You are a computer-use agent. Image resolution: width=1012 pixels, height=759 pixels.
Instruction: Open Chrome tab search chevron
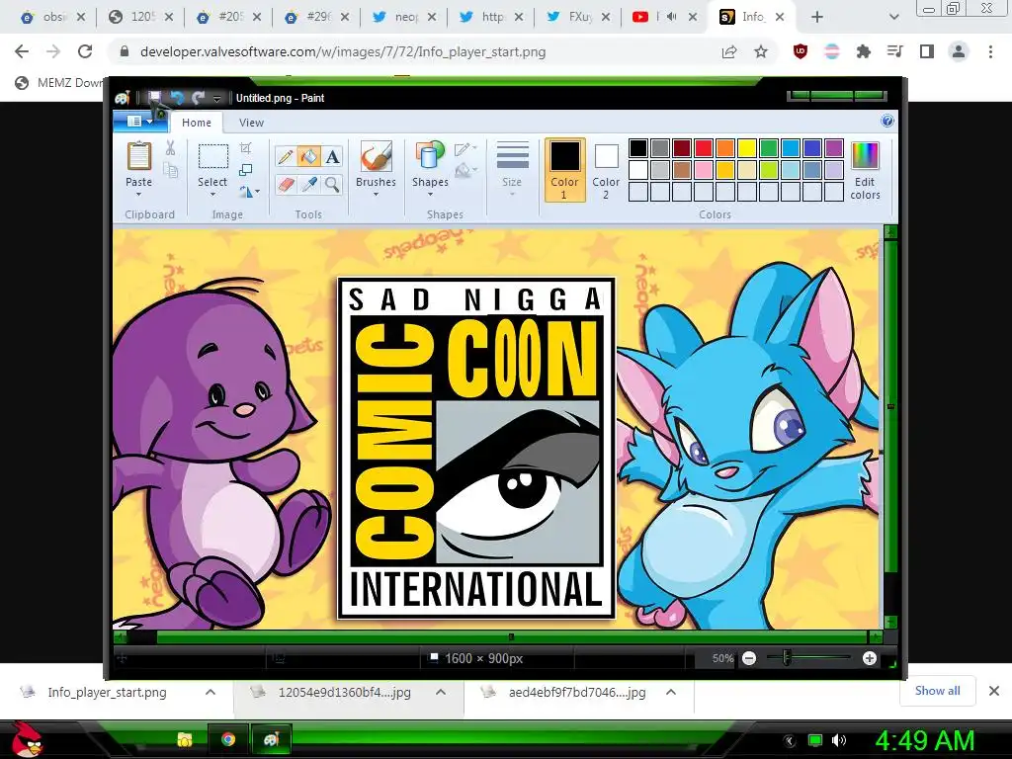coord(893,18)
